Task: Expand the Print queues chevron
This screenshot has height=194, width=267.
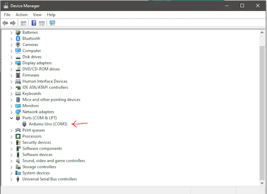Action: (x=11, y=131)
